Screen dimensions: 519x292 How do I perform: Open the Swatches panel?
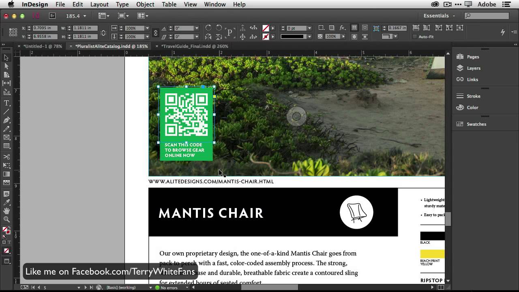pyautogui.click(x=476, y=124)
